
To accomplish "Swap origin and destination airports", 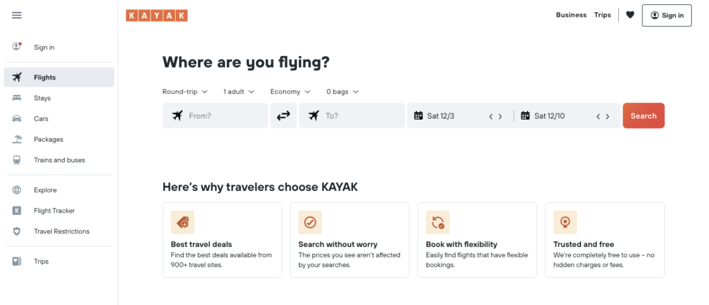I will tap(283, 116).
